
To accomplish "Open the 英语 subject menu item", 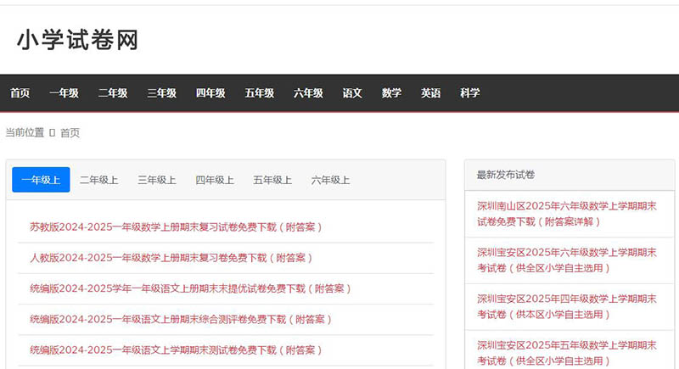I will (x=431, y=93).
